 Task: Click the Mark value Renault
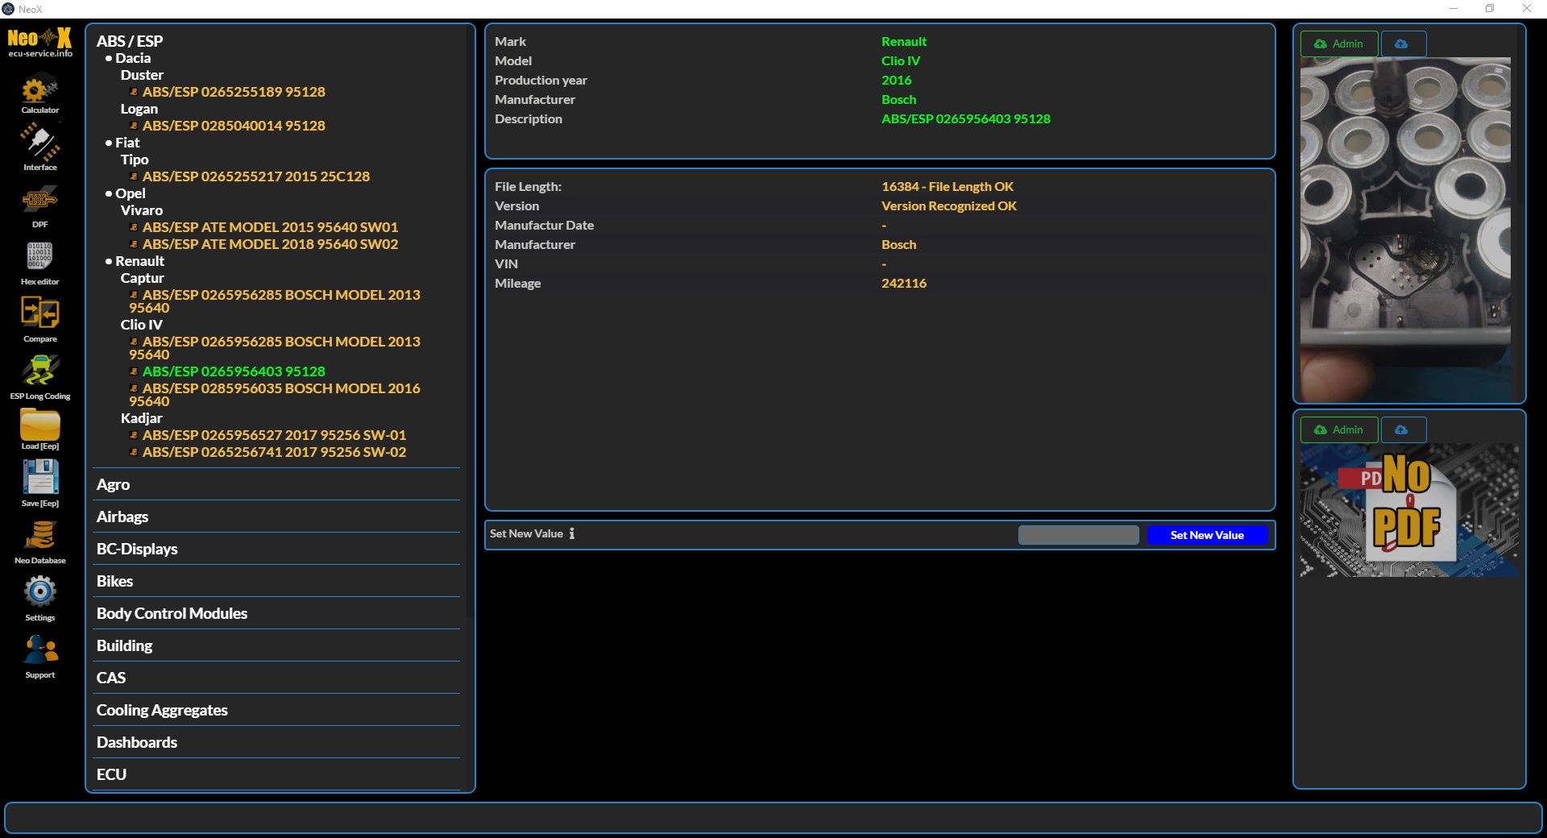pos(904,42)
